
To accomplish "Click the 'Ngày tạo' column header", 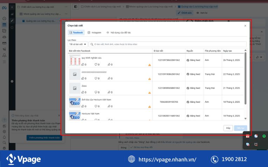I will pos(227,51).
